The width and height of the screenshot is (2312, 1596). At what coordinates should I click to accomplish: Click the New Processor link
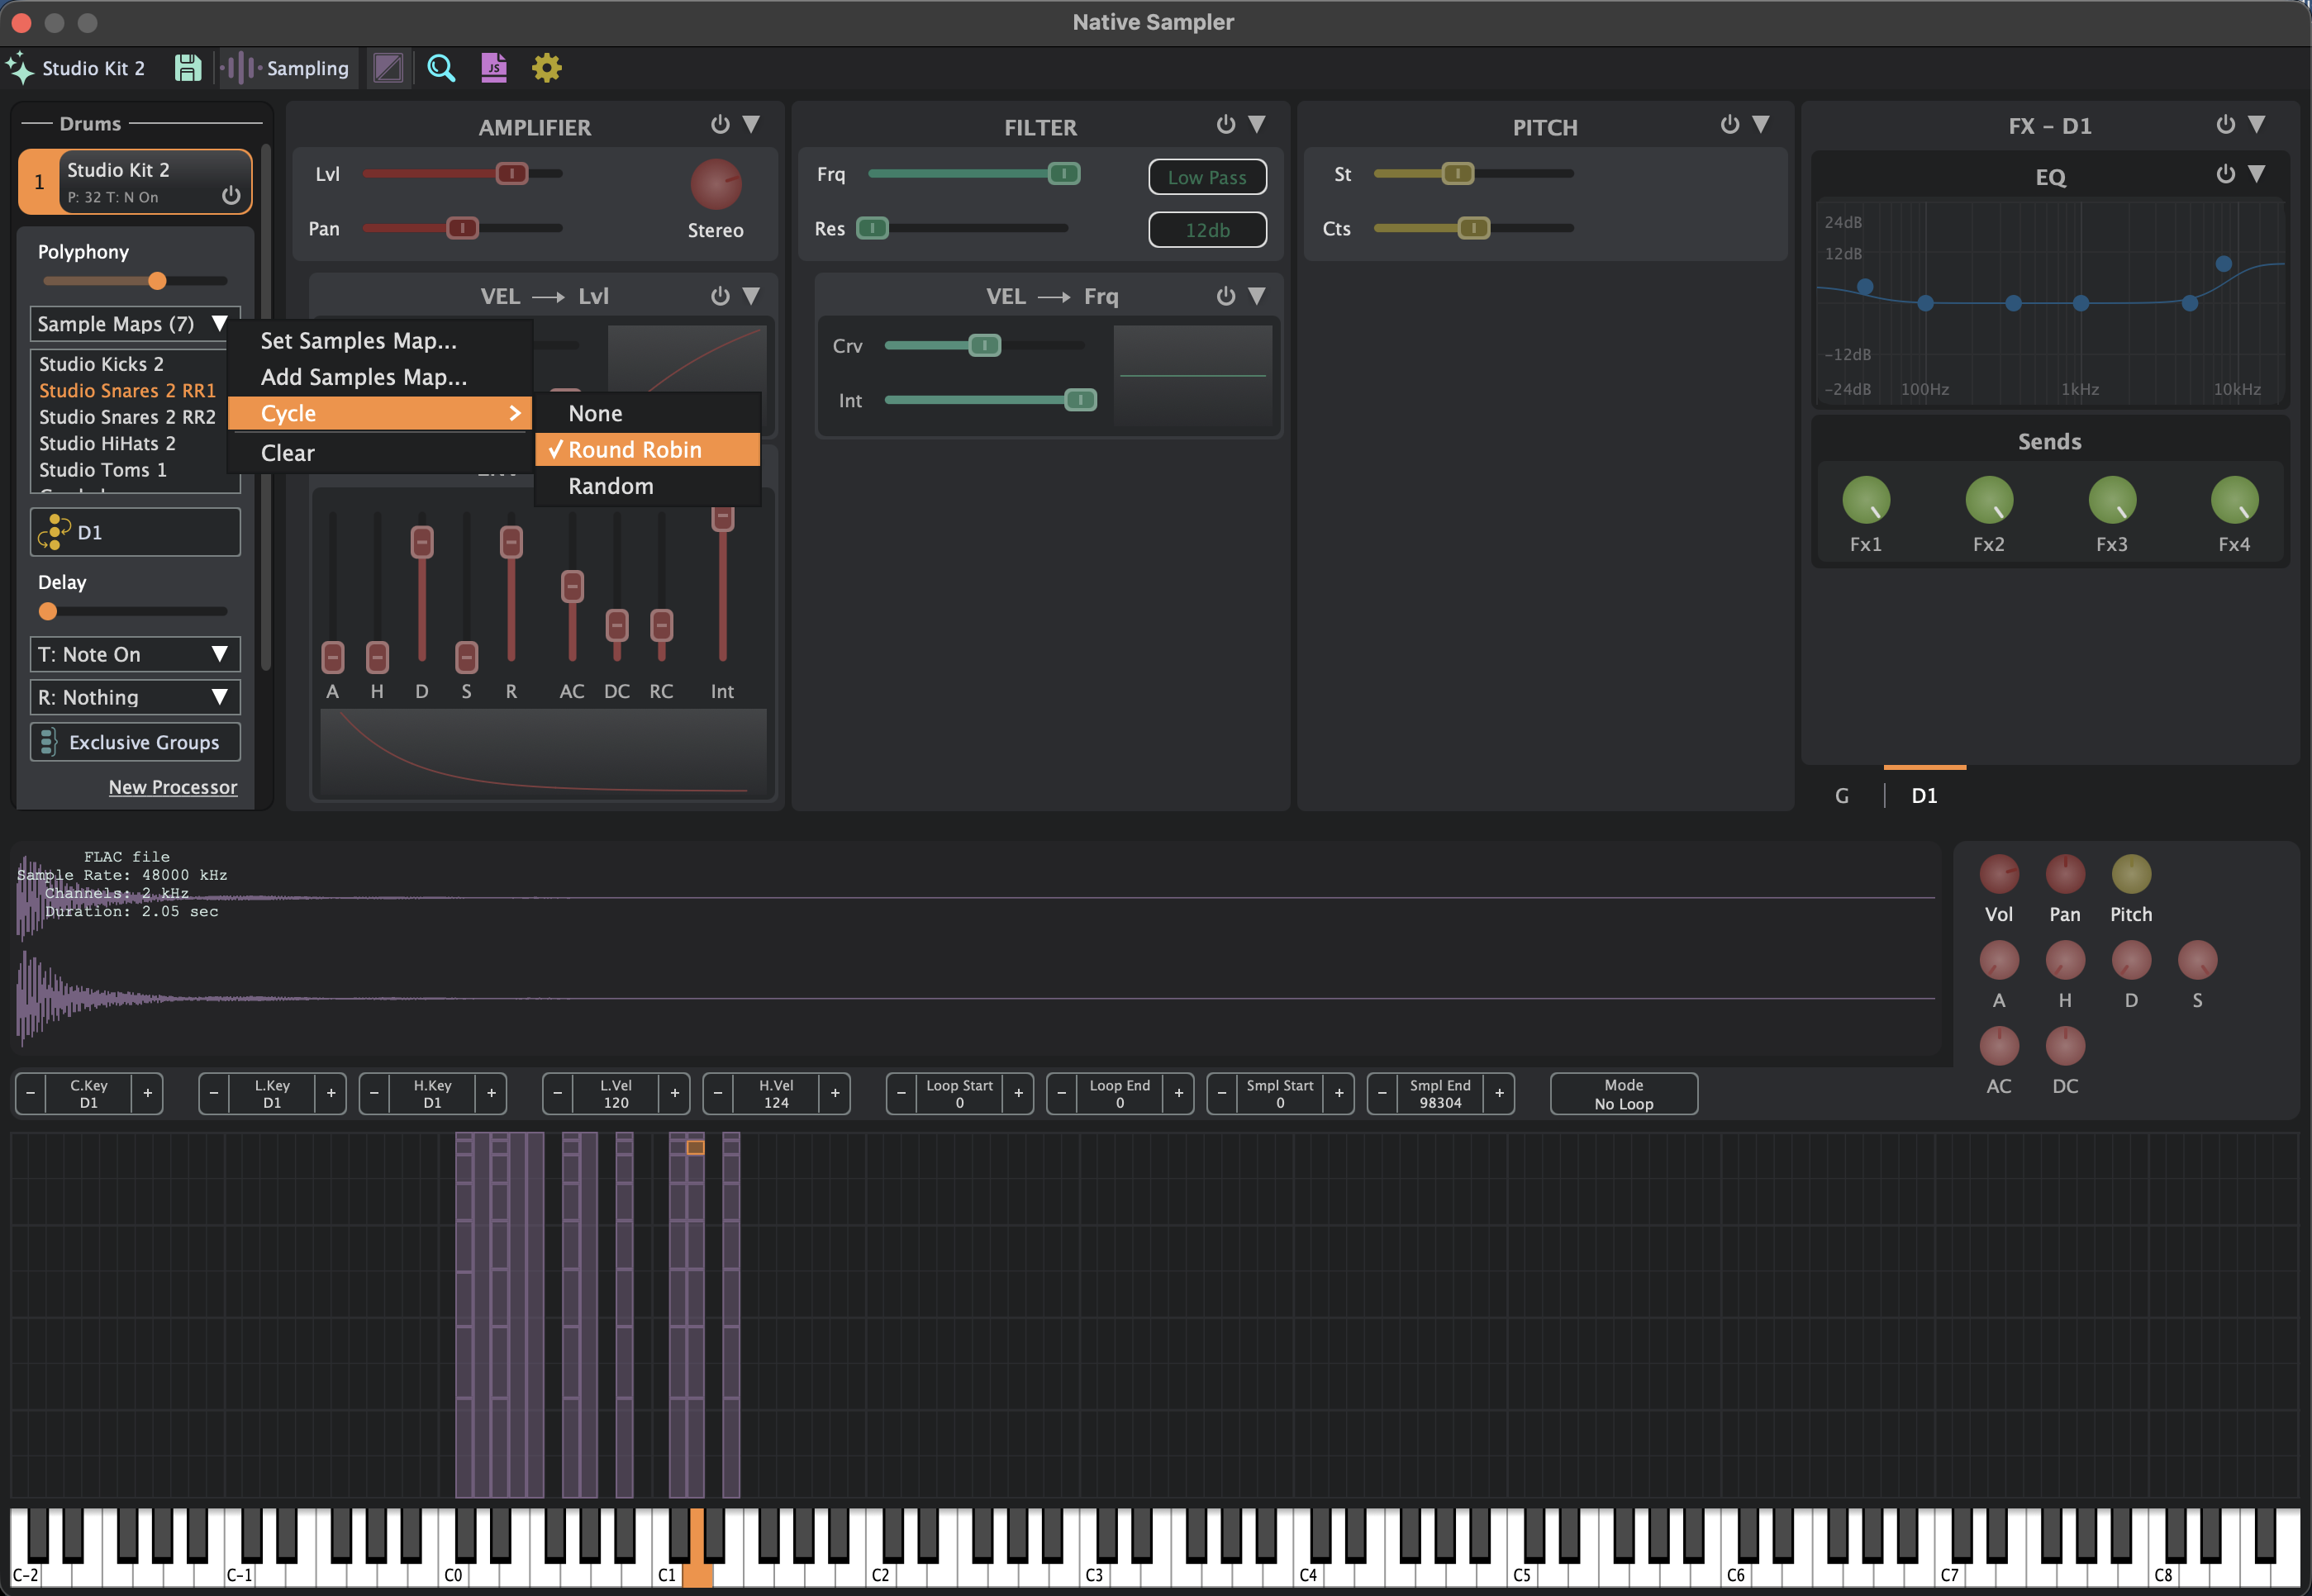[x=173, y=787]
